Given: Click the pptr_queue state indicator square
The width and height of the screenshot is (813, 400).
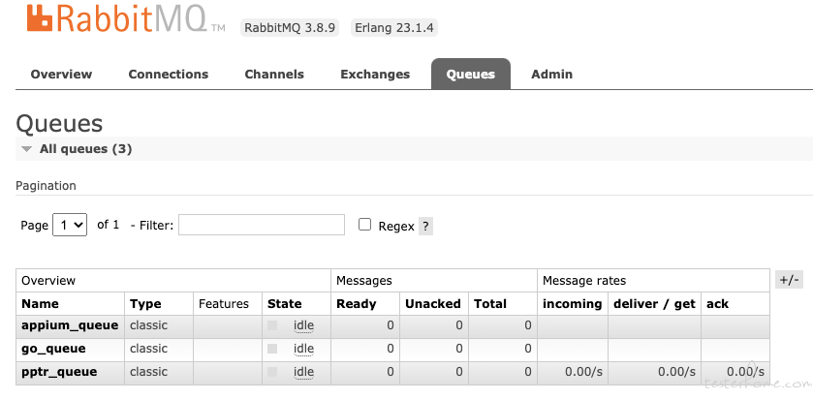Looking at the screenshot, I should tap(272, 372).
